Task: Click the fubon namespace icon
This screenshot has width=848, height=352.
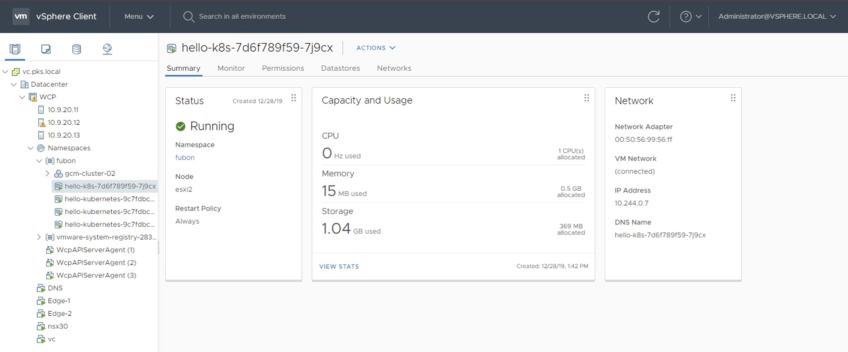Action: 50,161
